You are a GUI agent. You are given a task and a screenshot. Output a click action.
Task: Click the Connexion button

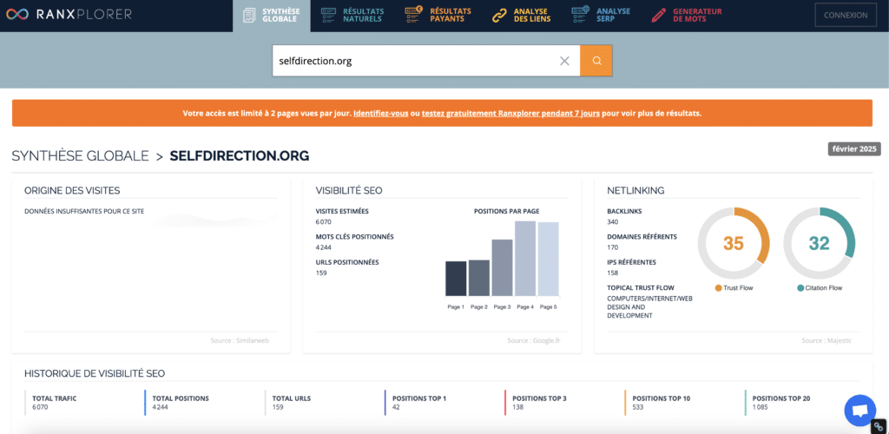coord(846,16)
